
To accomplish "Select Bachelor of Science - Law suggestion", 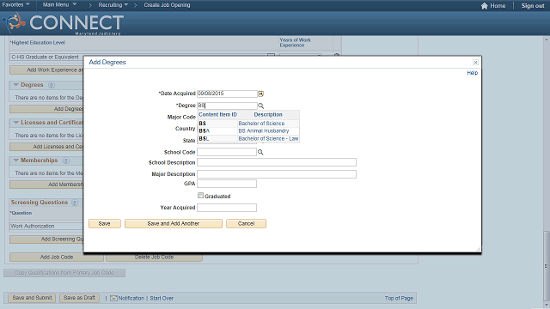I will (x=268, y=139).
